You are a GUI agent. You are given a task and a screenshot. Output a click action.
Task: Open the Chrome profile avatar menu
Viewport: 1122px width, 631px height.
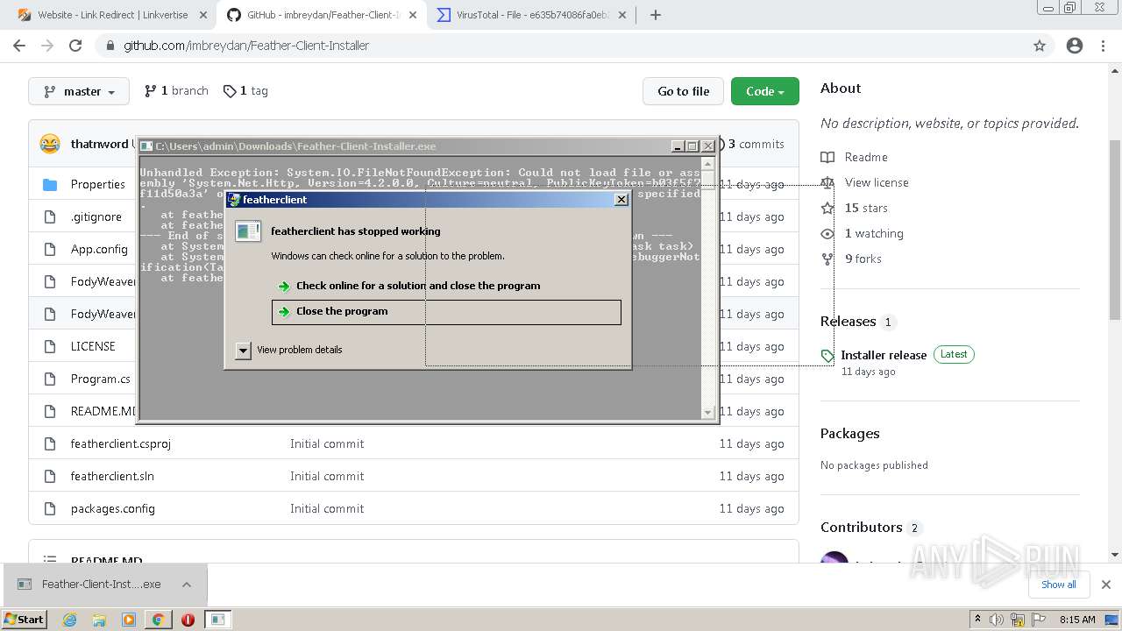1075,46
